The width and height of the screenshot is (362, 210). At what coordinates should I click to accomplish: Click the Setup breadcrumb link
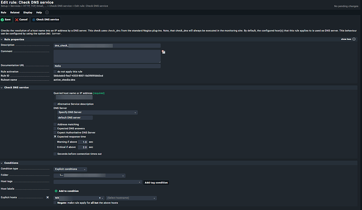pyautogui.click(x=4, y=6)
